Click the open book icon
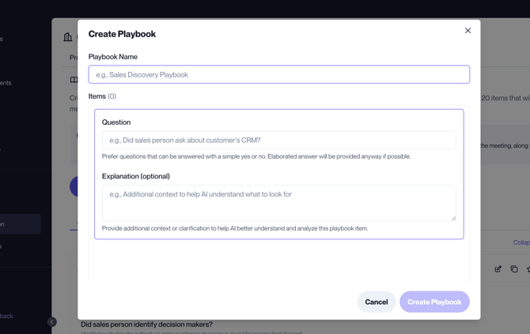Screen dimensions: 530x334 pyautogui.click(x=74, y=80)
